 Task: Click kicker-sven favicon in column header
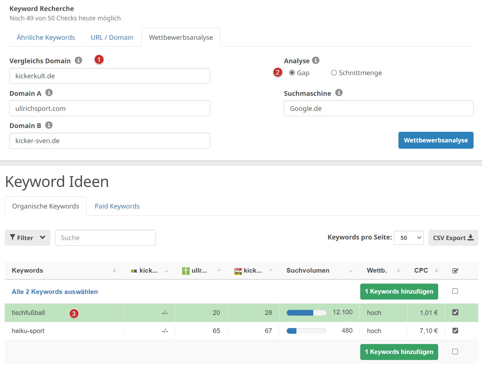point(238,271)
